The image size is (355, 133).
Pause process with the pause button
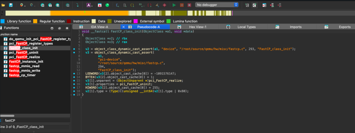coord(182,5)
